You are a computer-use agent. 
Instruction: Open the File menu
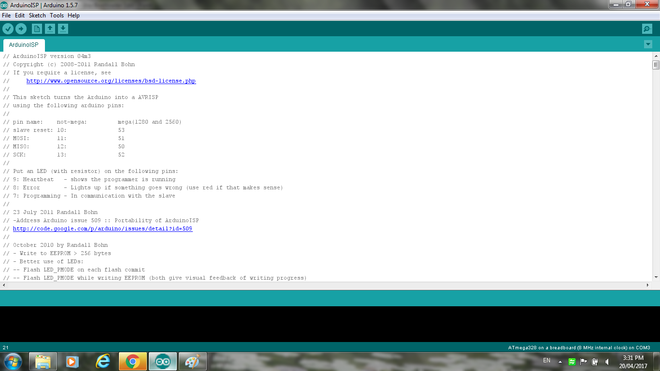click(x=6, y=15)
